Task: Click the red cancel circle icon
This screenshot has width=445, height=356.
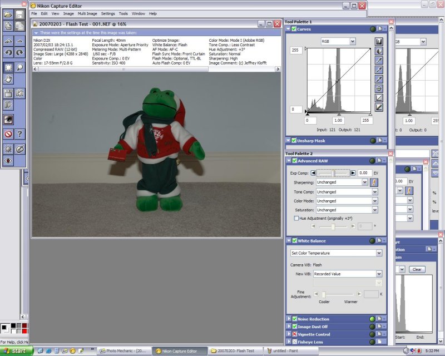Action: (8, 133)
